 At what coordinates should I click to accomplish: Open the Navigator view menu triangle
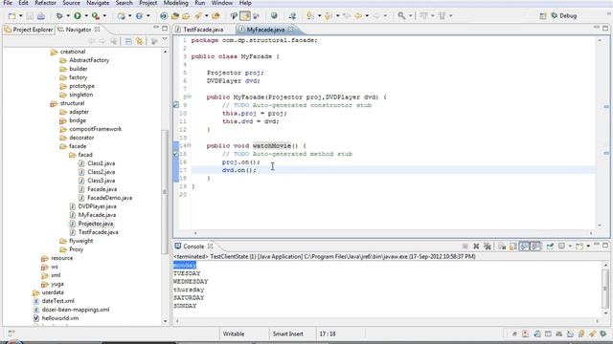click(165, 40)
